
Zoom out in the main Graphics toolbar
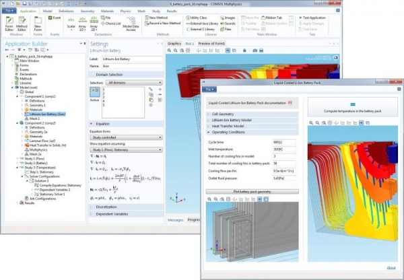(176, 50)
